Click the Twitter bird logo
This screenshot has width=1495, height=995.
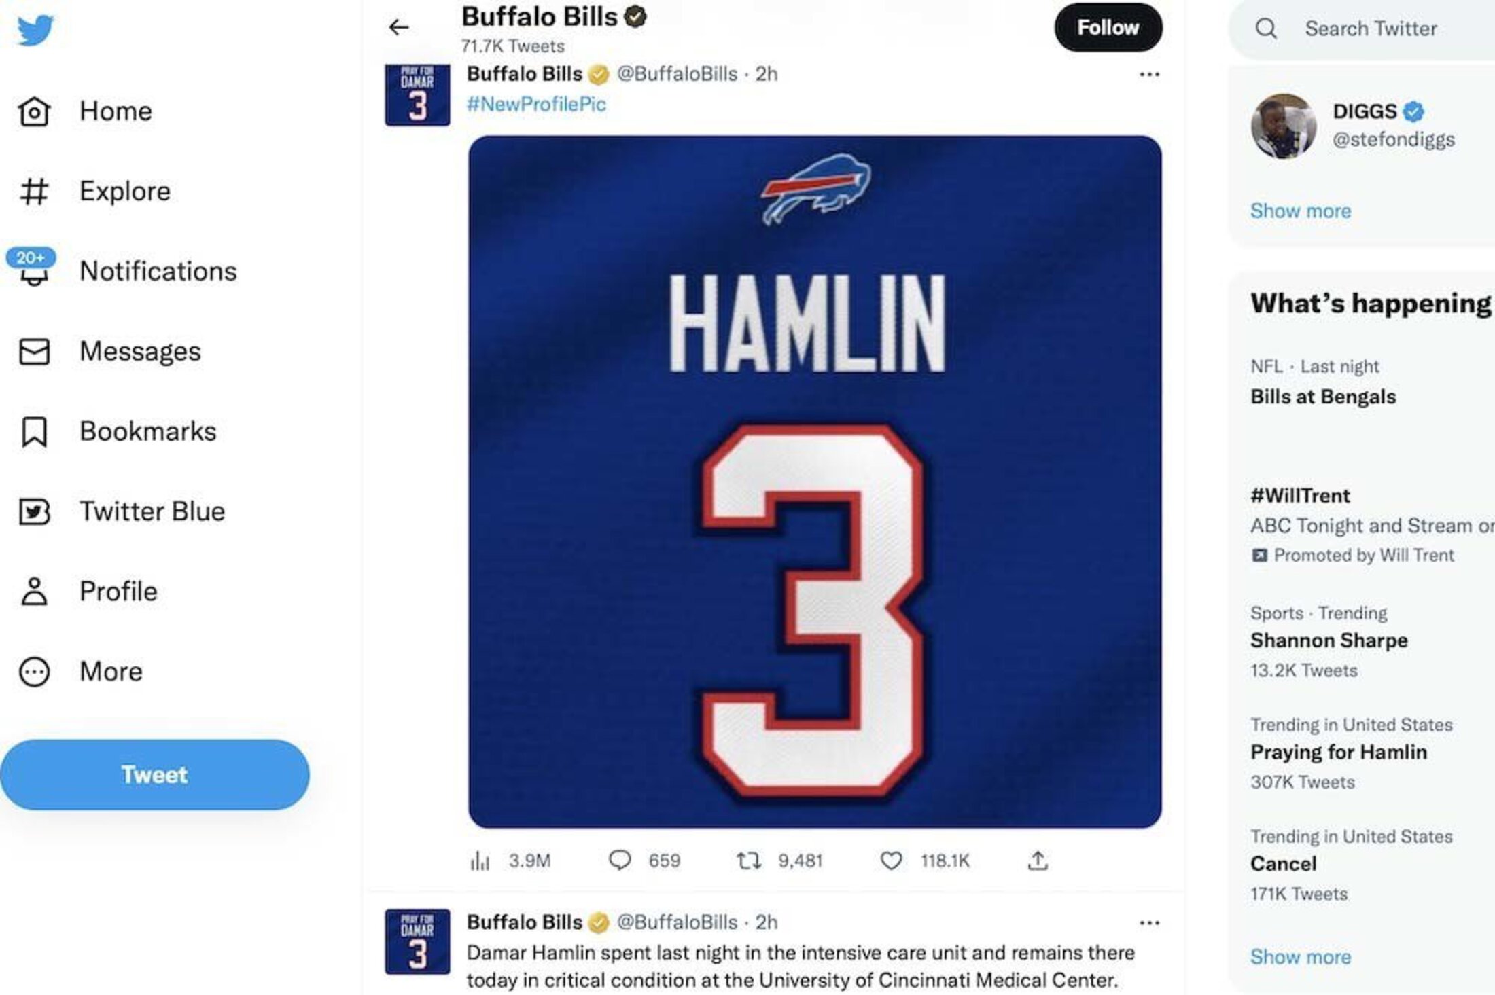tap(35, 30)
